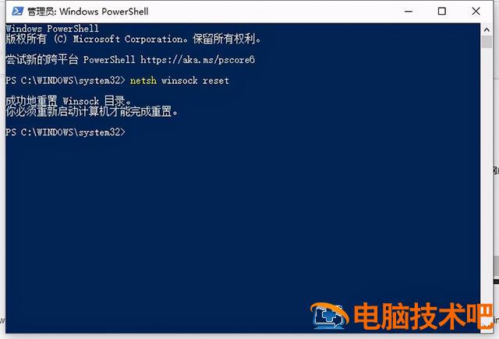
Task: Click the first Windows PowerShell header line
Action: pos(52,29)
